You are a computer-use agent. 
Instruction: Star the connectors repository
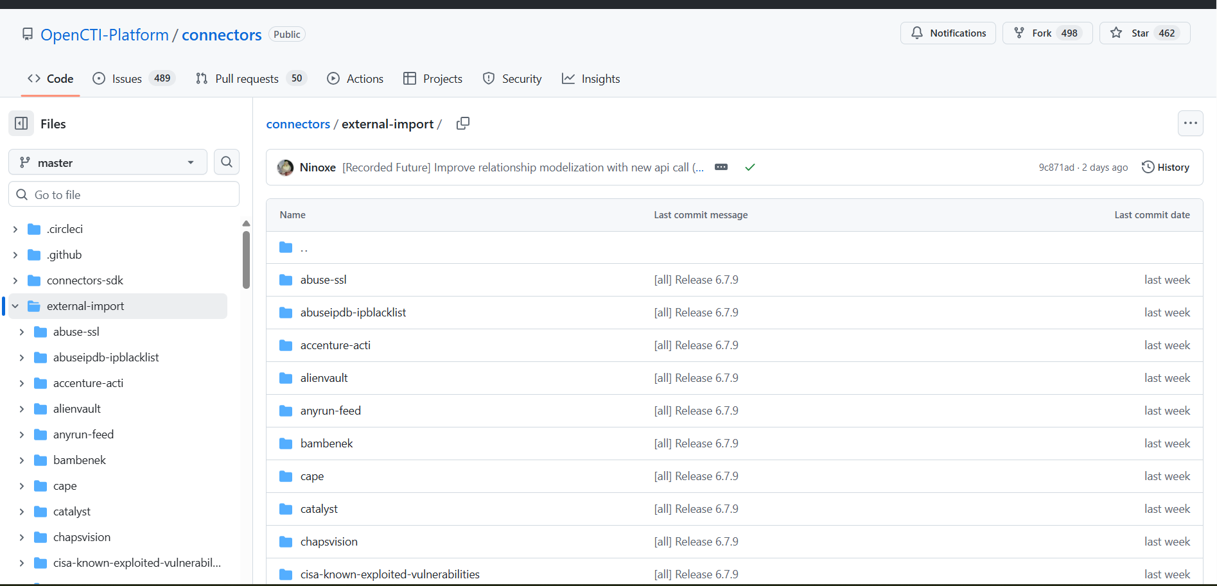(1144, 33)
